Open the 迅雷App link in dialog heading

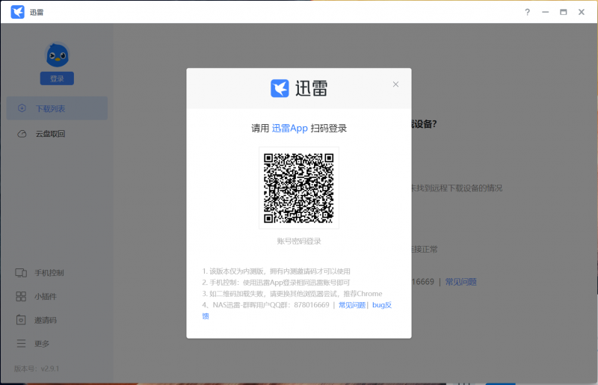tap(289, 129)
